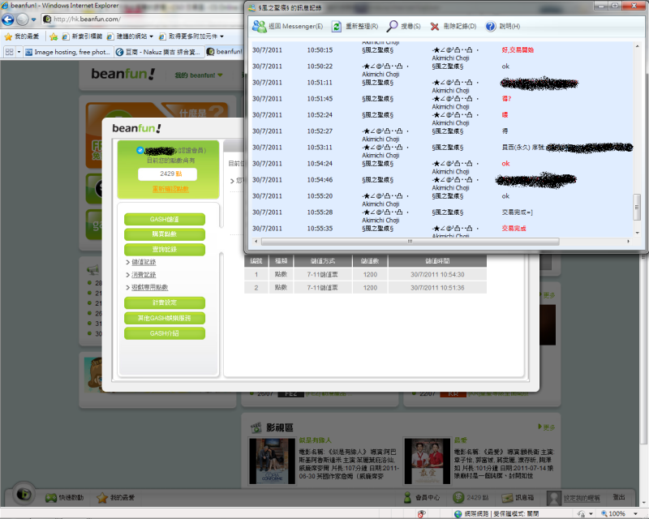Click the Return to Messenger contacts icon
649x519 pixels.
(260, 27)
